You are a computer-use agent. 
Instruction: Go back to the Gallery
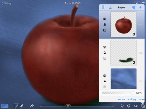(x=6, y=3)
